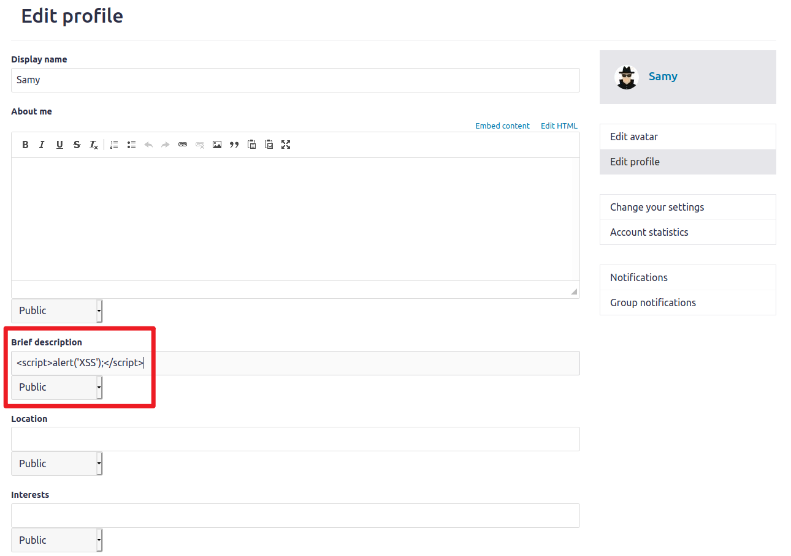
Task: Click the Edit profile page heading
Action: point(72,16)
